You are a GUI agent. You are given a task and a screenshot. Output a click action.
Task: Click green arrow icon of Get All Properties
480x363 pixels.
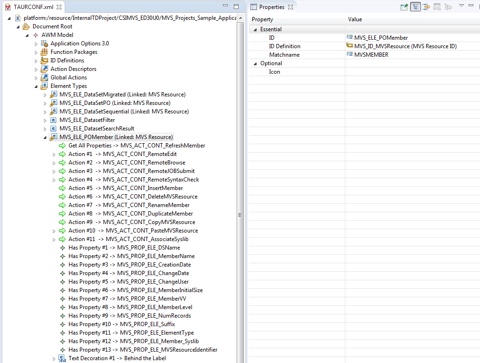pos(62,146)
